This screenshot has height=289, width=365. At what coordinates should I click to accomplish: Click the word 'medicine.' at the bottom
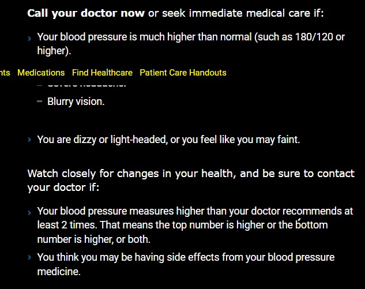pos(59,271)
